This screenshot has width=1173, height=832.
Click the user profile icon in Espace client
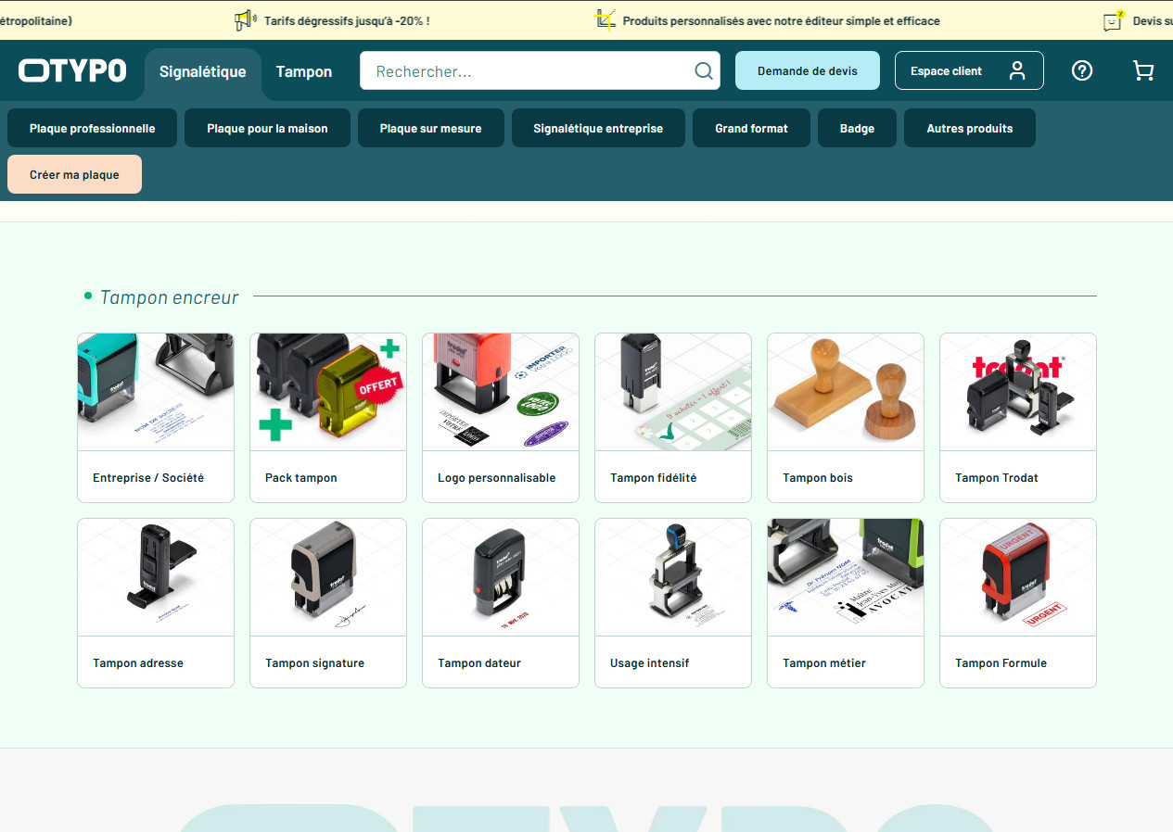point(1017,71)
